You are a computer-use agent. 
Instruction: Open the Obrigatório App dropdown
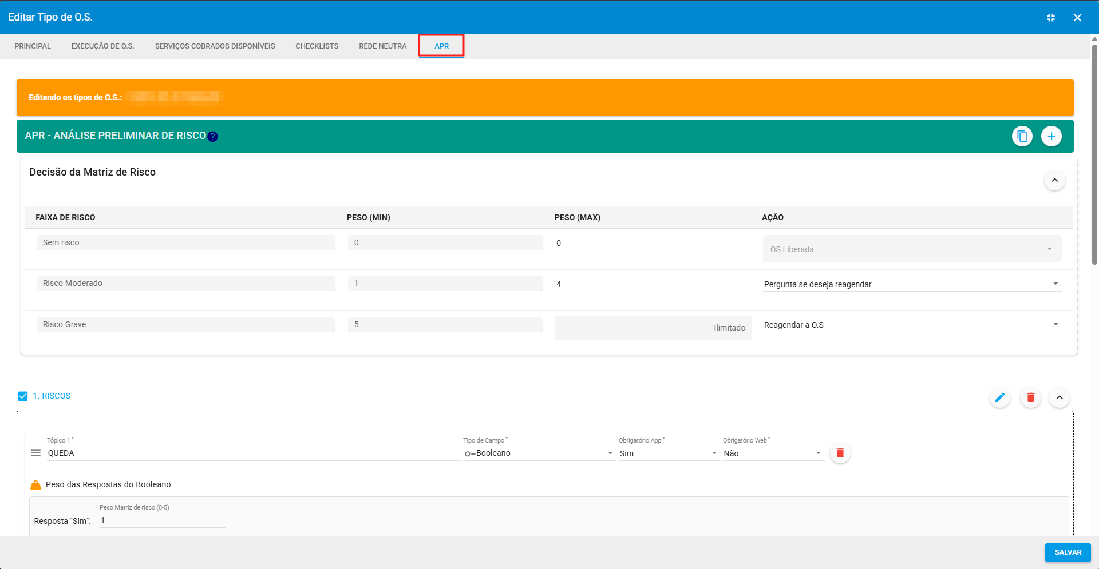pyautogui.click(x=668, y=453)
